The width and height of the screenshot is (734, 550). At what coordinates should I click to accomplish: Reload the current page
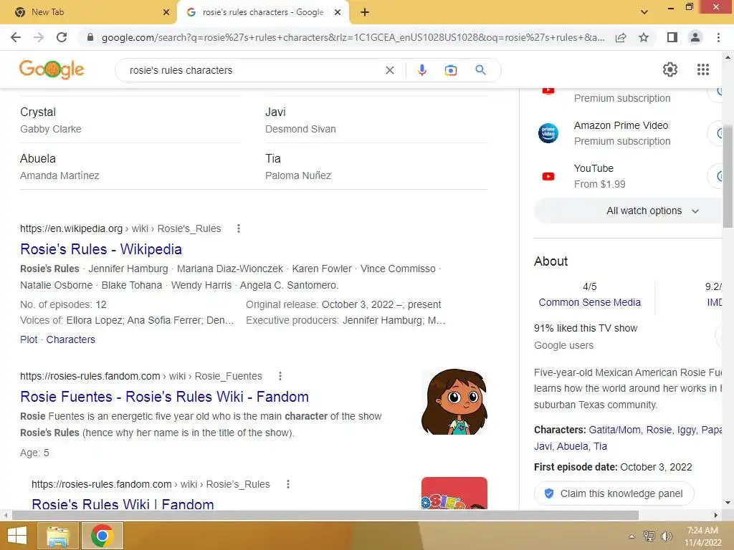pyautogui.click(x=62, y=37)
